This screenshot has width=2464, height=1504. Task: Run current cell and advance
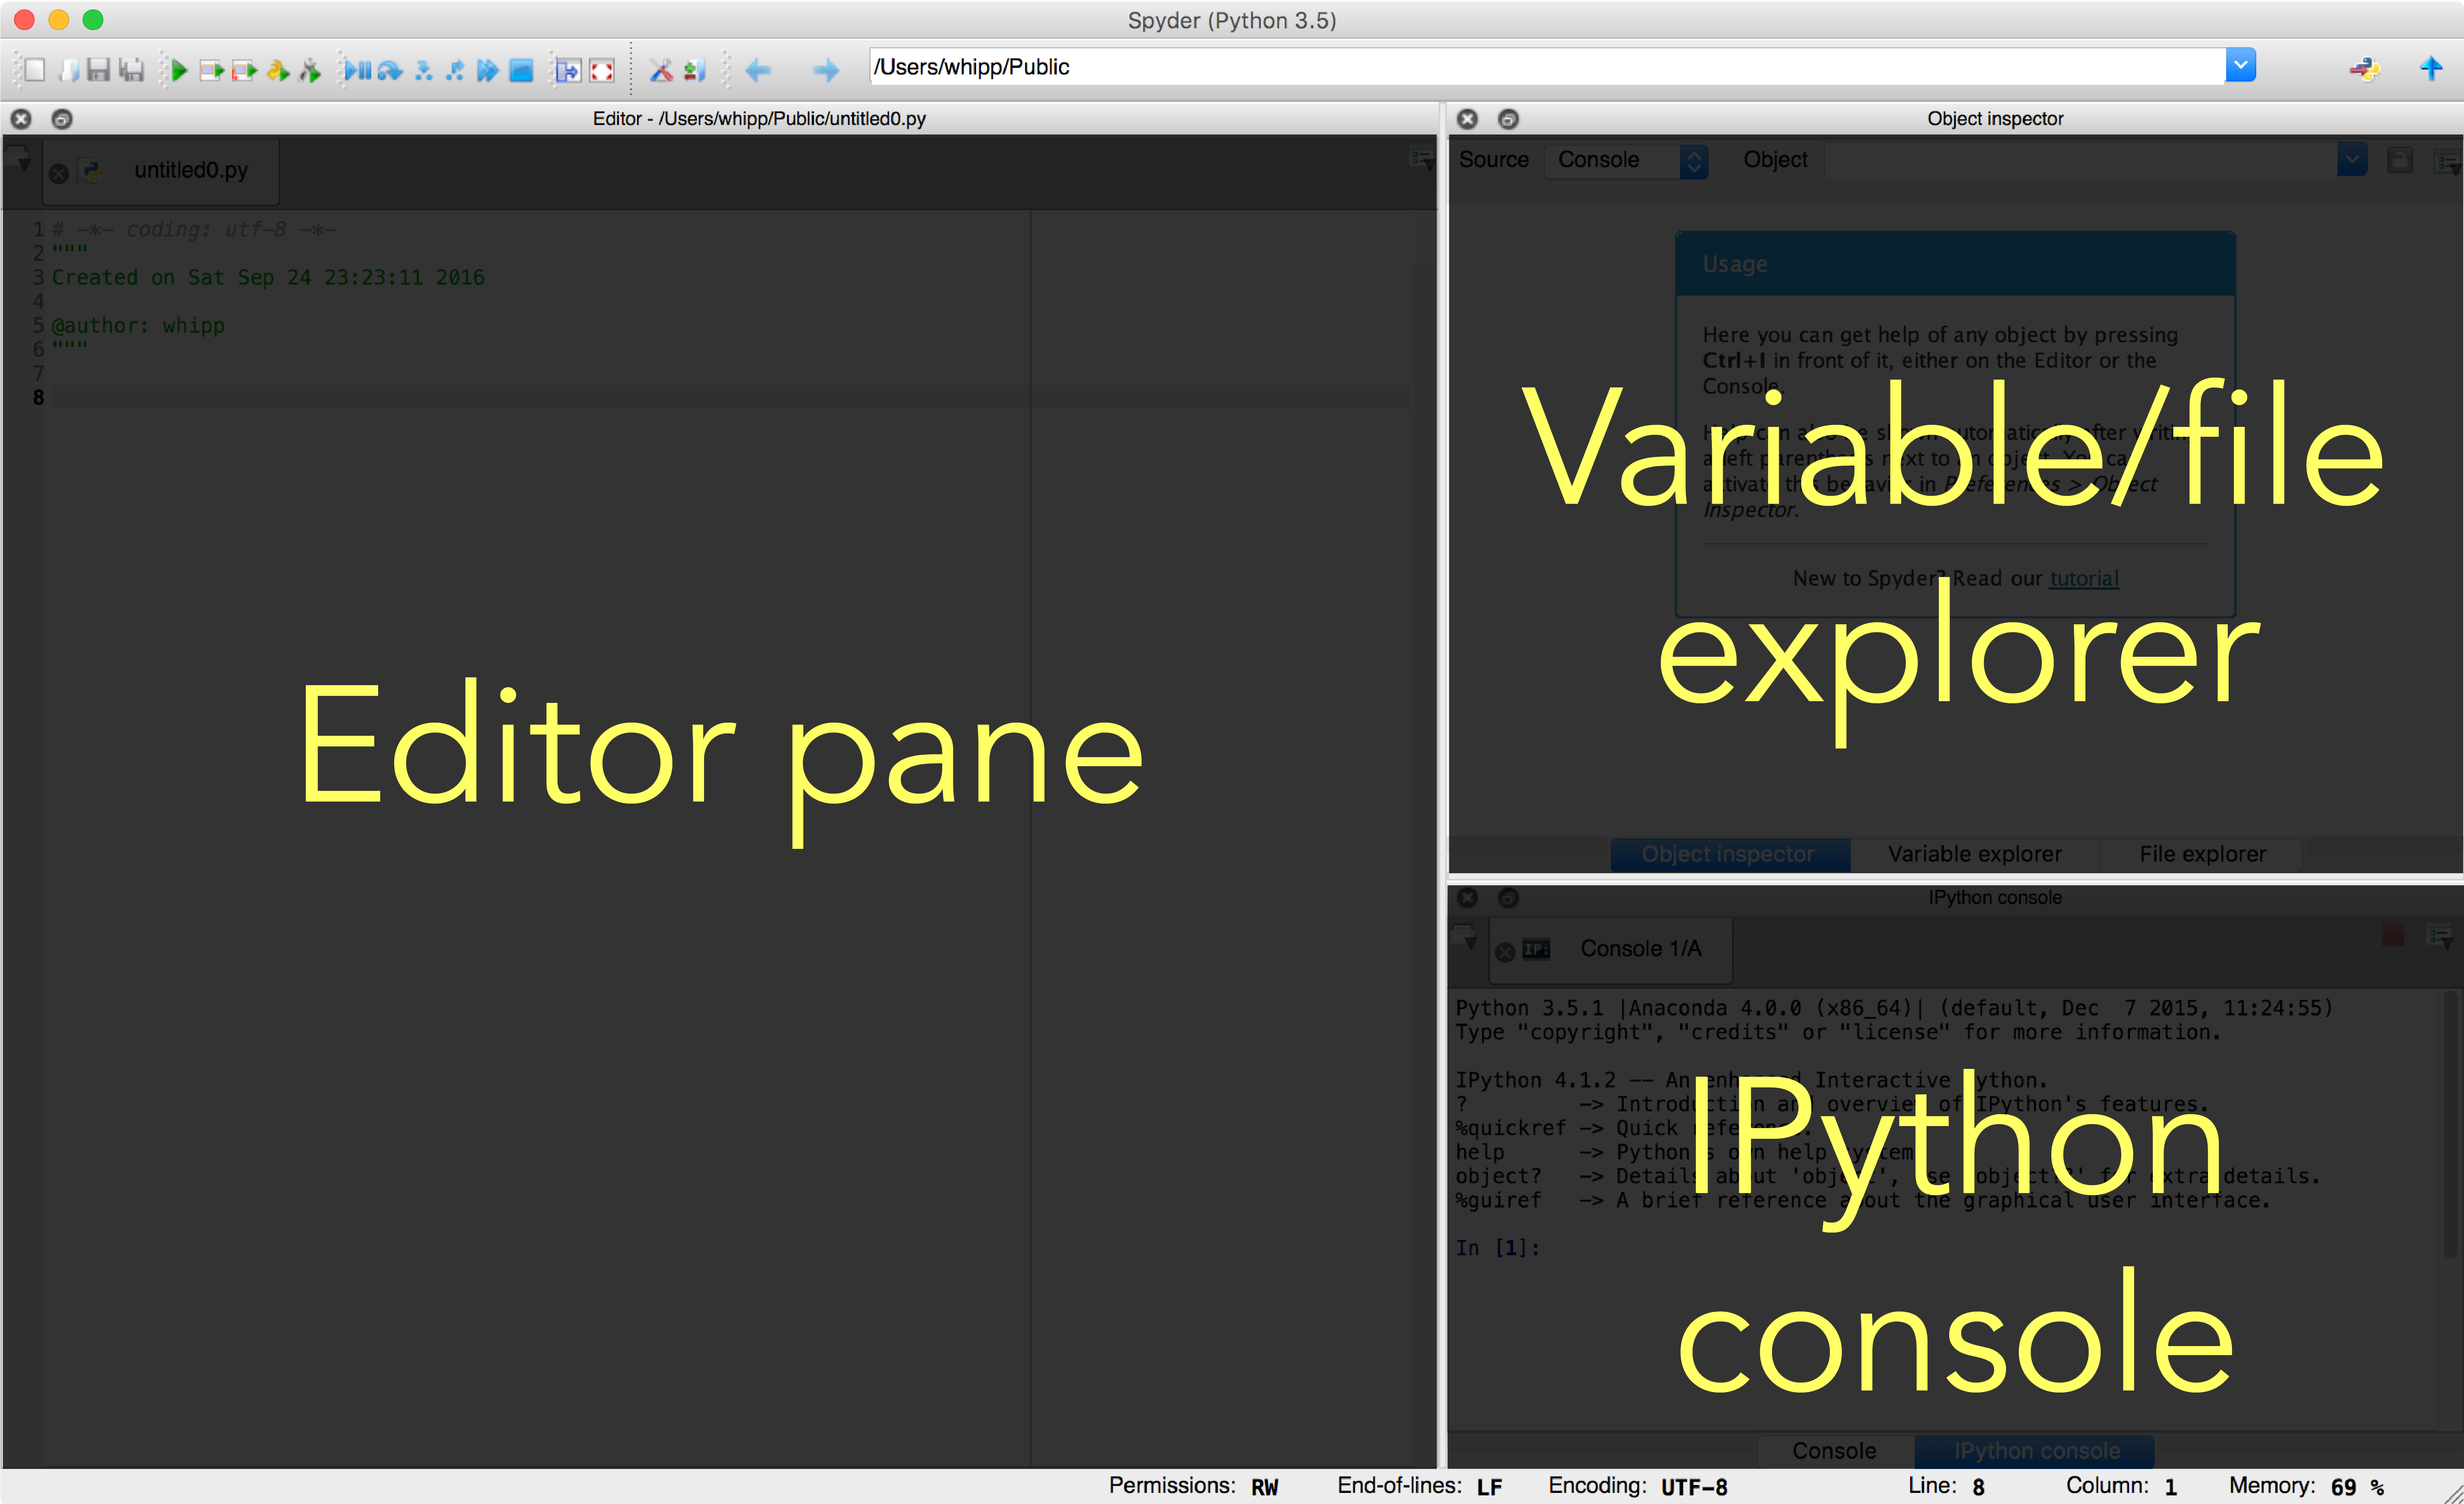pos(244,69)
